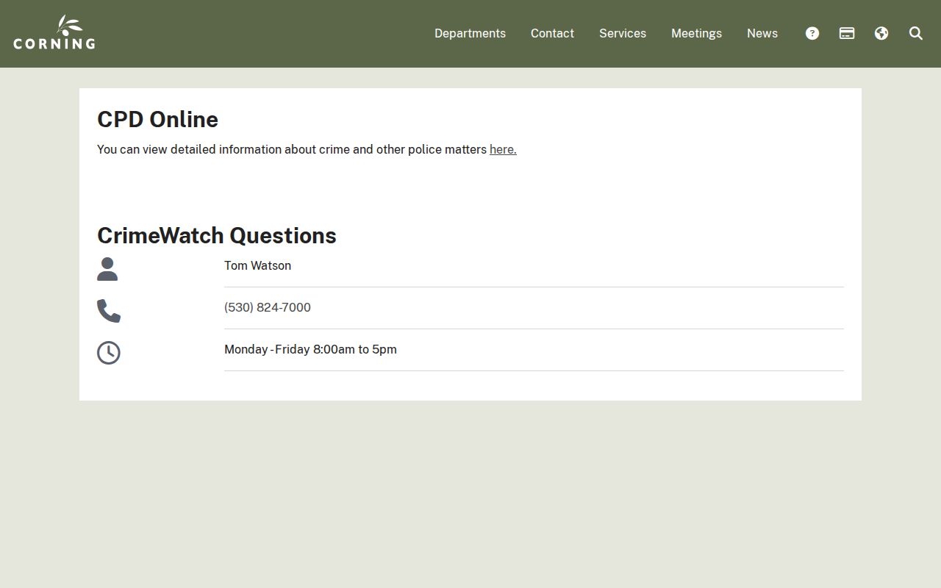Open the Contact menu
Image resolution: width=941 pixels, height=588 pixels.
(552, 33)
